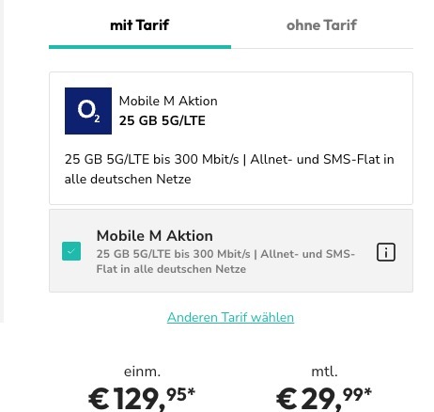
Task: Click the "mtl." price label
Action: click(x=324, y=372)
